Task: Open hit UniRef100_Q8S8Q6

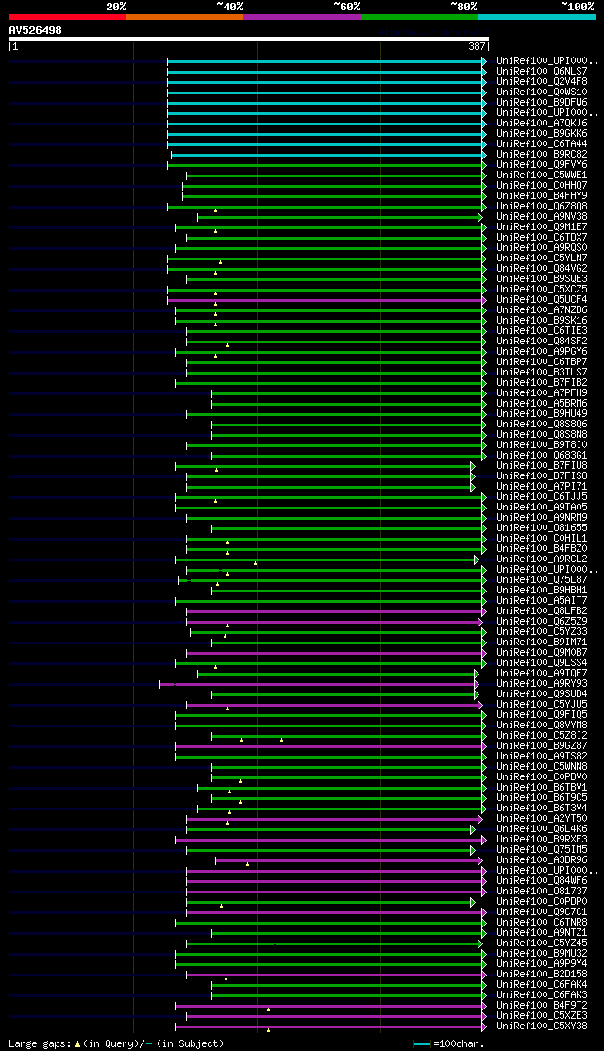Action: 543,425
